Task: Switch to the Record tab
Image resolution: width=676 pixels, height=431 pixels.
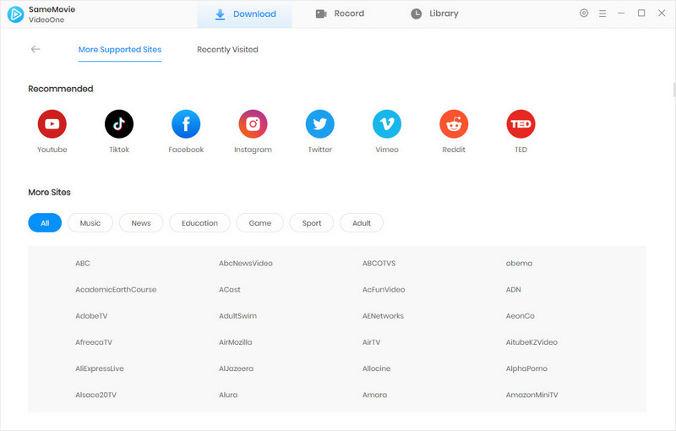Action: pos(340,14)
